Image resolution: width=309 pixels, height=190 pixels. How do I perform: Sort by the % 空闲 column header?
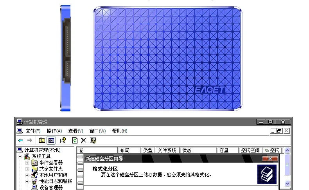pyautogui.click(x=272, y=151)
